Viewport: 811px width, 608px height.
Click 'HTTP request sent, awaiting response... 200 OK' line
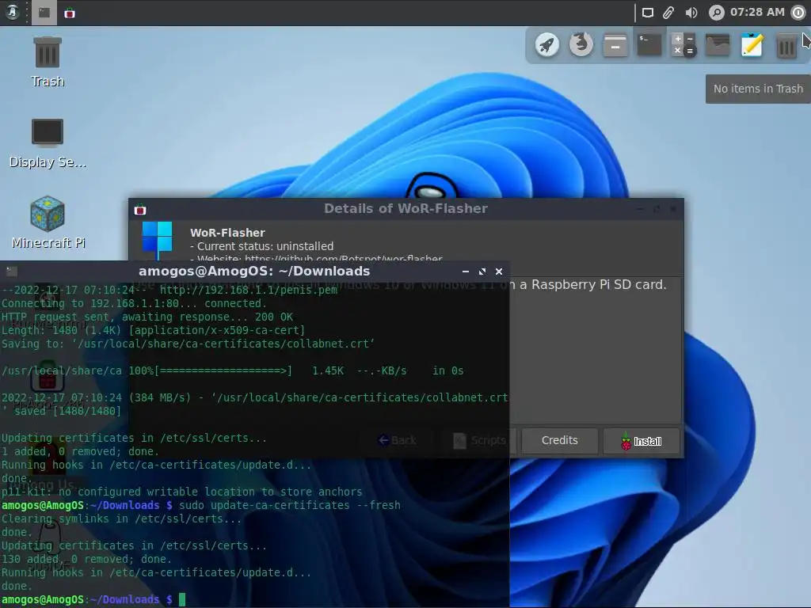147,317
